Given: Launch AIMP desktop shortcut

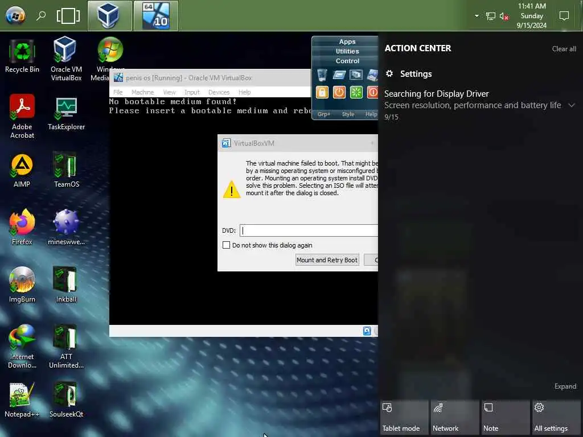Looking at the screenshot, I should click(x=22, y=171).
